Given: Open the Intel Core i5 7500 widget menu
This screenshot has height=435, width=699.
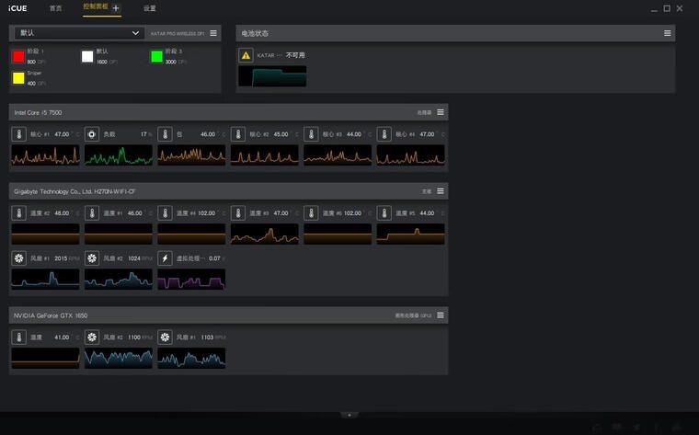Looking at the screenshot, I should tap(441, 112).
